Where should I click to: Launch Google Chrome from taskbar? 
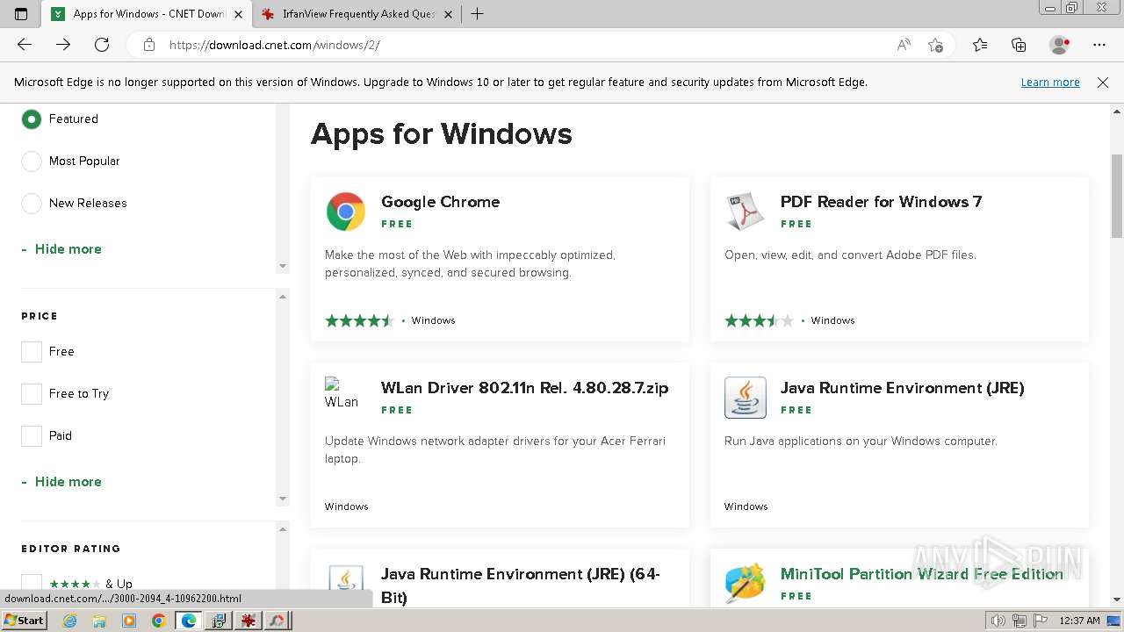[159, 621]
